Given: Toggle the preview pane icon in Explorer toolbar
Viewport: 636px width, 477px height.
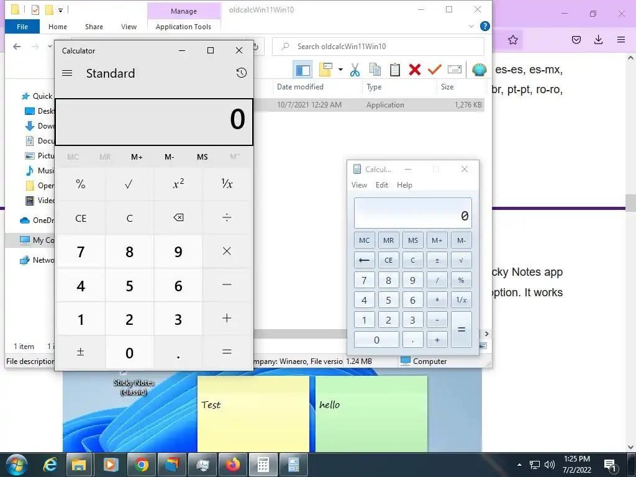Looking at the screenshot, I should [302, 70].
